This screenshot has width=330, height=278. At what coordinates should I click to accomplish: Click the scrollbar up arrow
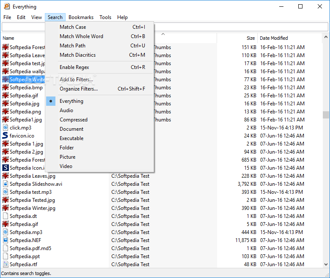pos(326,37)
